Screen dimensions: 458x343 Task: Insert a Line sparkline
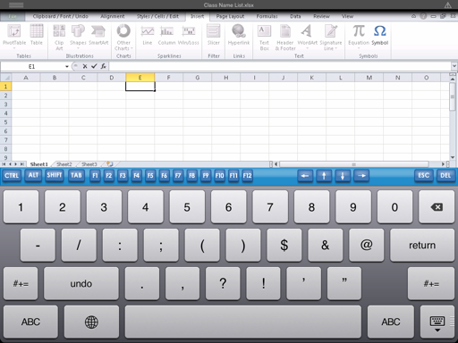(148, 35)
